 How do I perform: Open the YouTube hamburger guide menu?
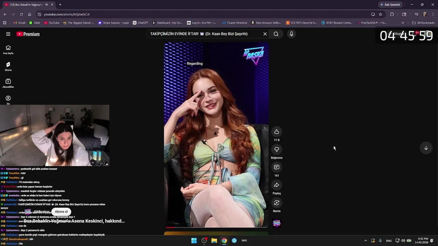8,34
